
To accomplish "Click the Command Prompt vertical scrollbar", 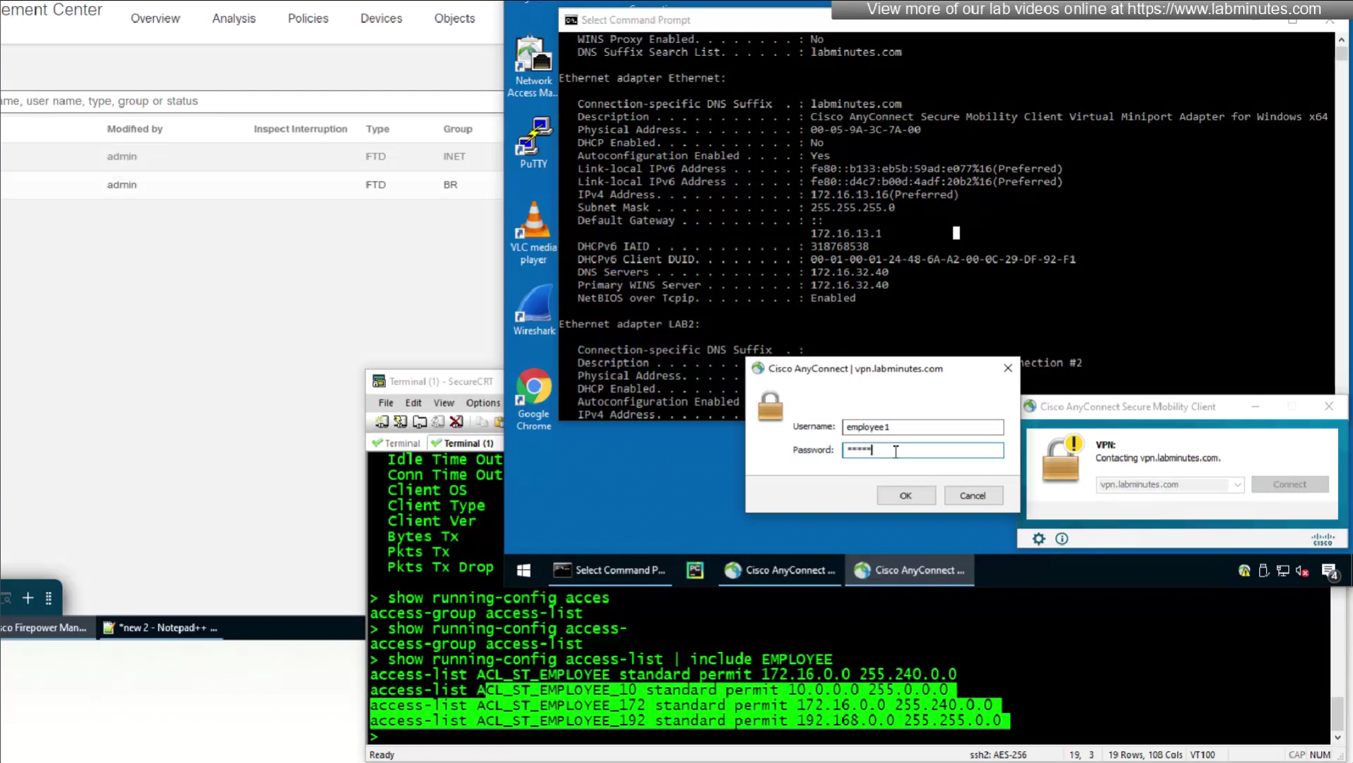I will [1341, 202].
